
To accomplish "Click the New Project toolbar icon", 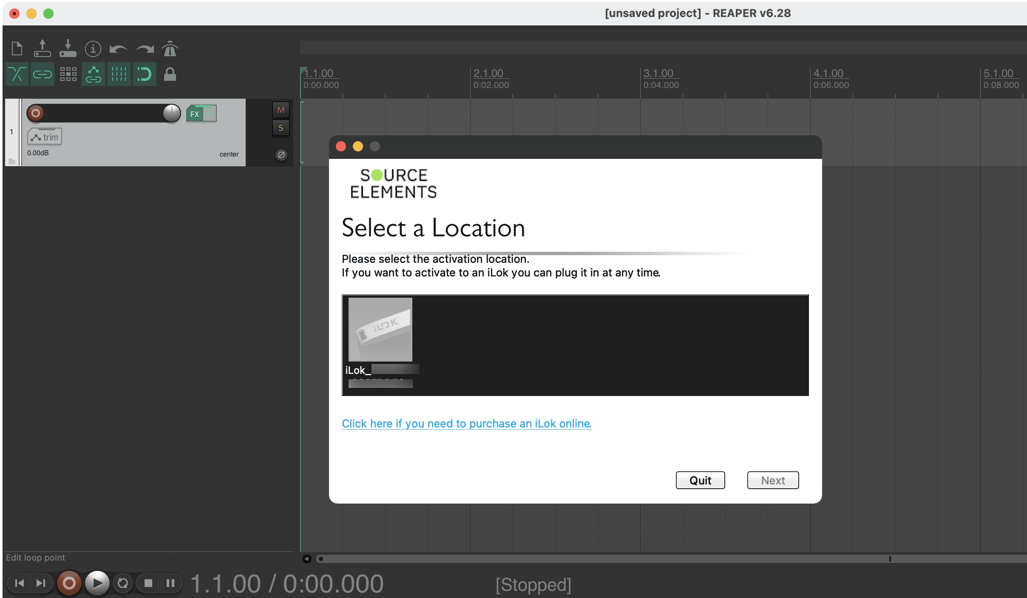I will tap(17, 48).
